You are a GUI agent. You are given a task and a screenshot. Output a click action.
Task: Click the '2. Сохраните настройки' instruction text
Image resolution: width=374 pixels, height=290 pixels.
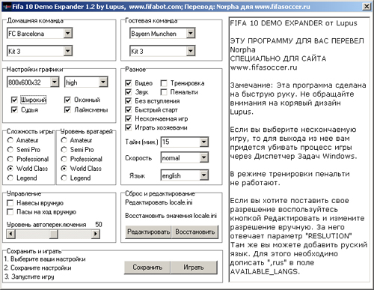(37, 268)
